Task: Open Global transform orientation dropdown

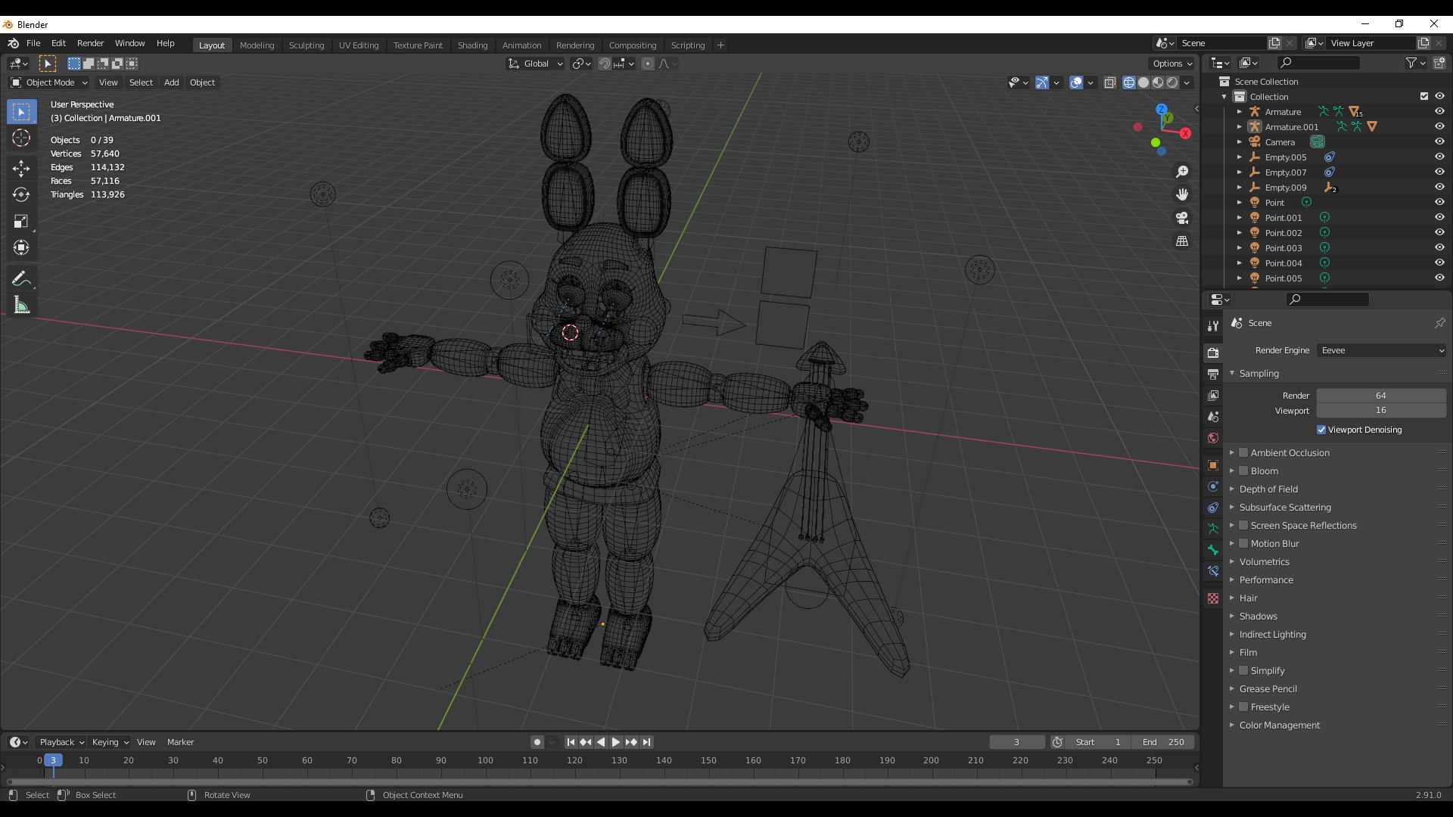Action: pos(536,64)
